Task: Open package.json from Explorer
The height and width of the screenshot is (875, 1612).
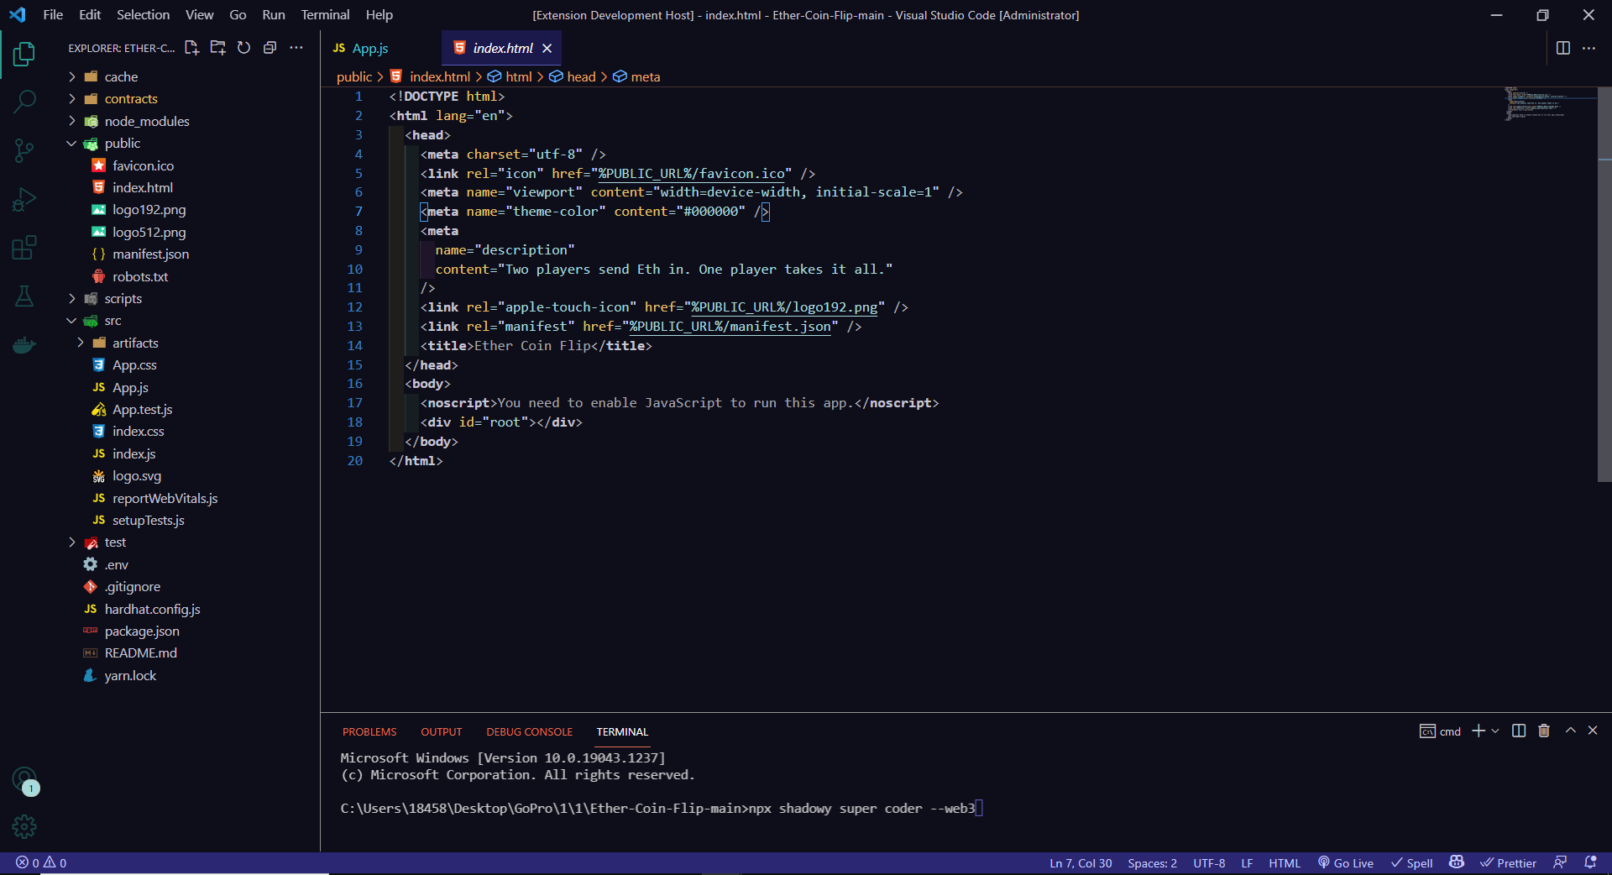Action: [x=142, y=631]
